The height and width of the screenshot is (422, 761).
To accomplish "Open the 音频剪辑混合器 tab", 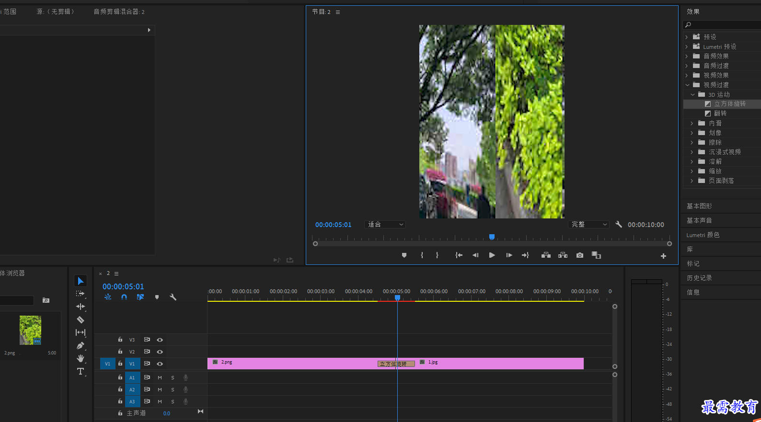I will [x=119, y=11].
